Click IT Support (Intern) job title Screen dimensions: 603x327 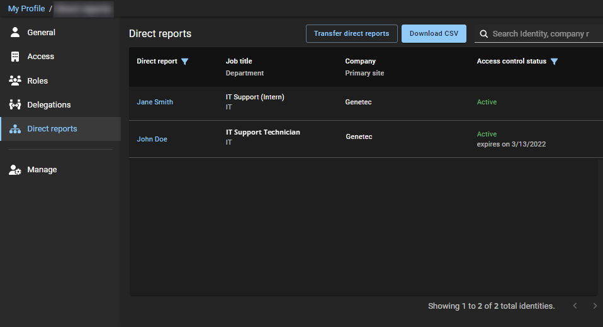click(255, 97)
